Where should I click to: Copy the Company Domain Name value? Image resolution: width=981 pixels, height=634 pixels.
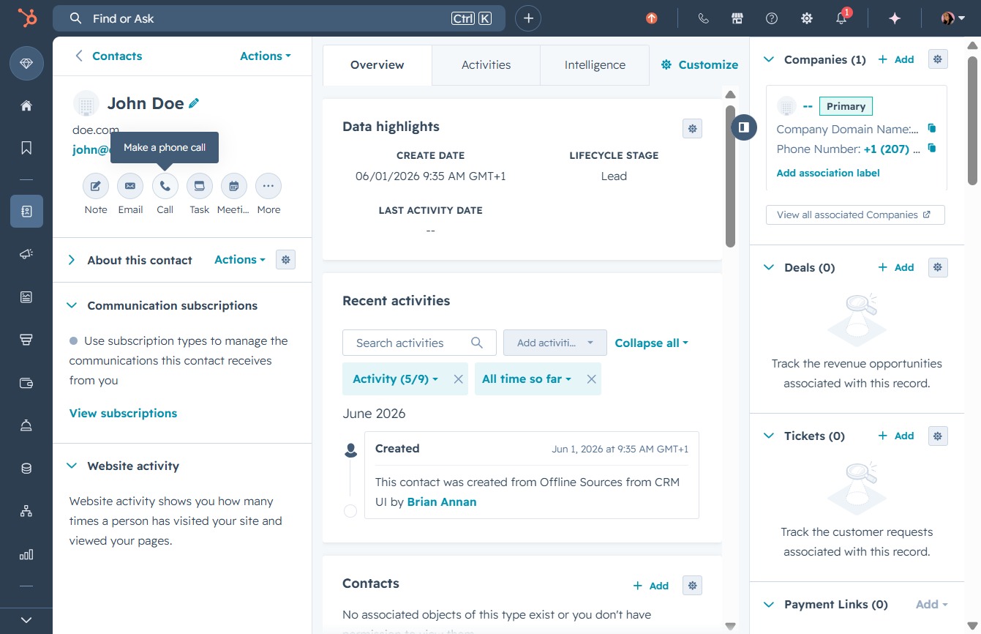[932, 128]
